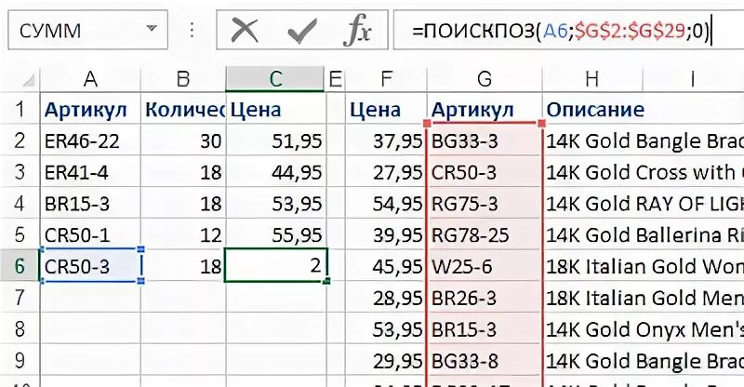Click the Количес header cell in column B
Image resolution: width=744 pixels, height=387 pixels.
pos(183,109)
